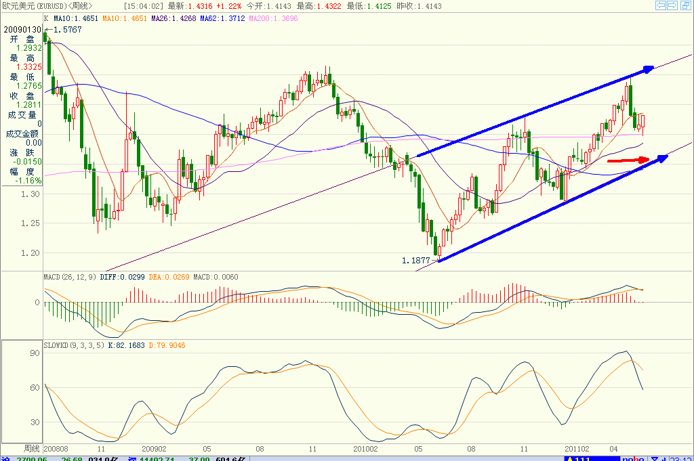Click the MACD:0.0060 value
694x461 pixels.
pos(216,277)
